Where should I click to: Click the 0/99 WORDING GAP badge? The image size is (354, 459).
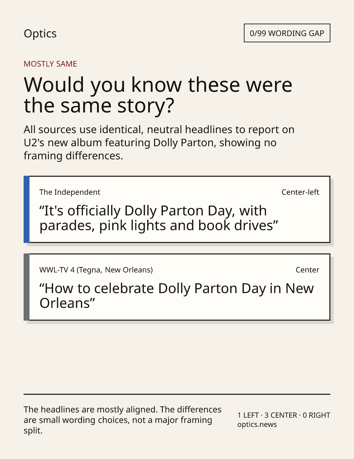point(287,33)
